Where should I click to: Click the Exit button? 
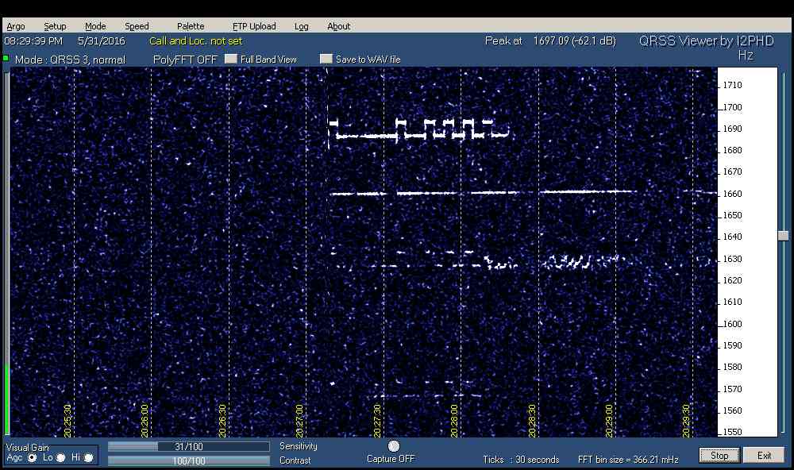click(764, 456)
